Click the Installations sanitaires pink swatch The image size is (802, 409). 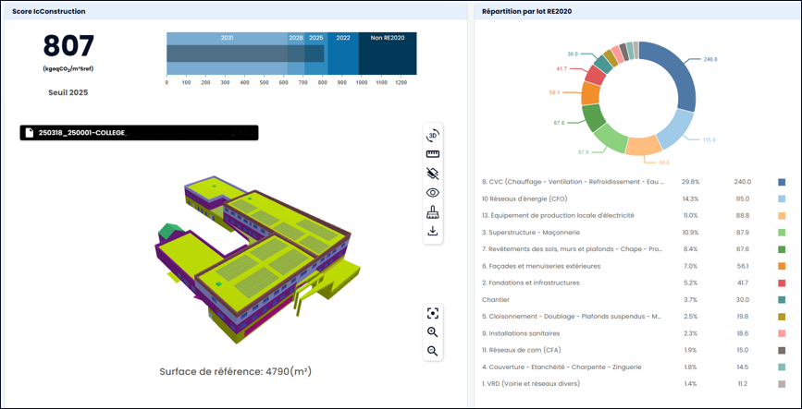click(782, 333)
